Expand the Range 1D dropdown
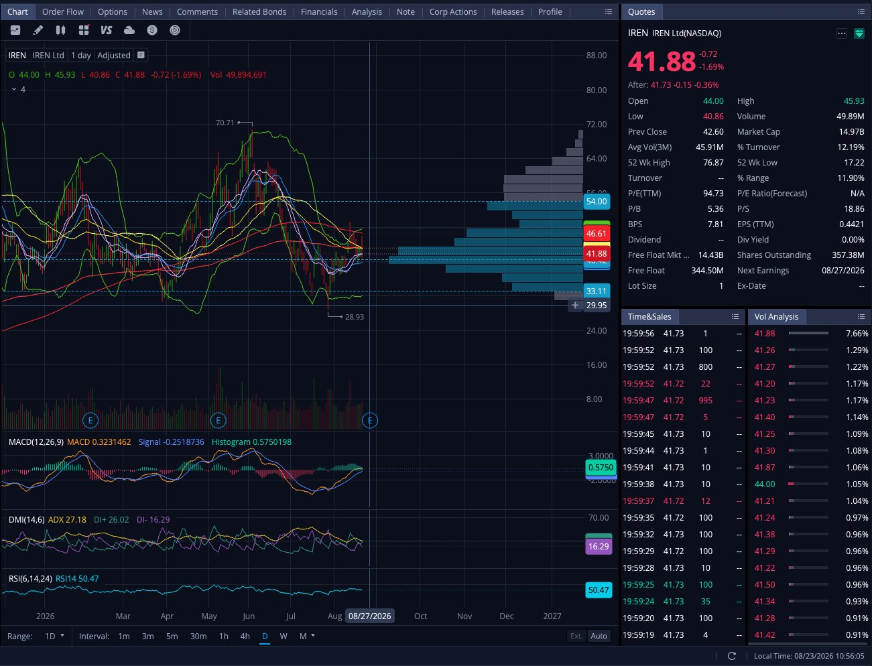 pos(54,636)
